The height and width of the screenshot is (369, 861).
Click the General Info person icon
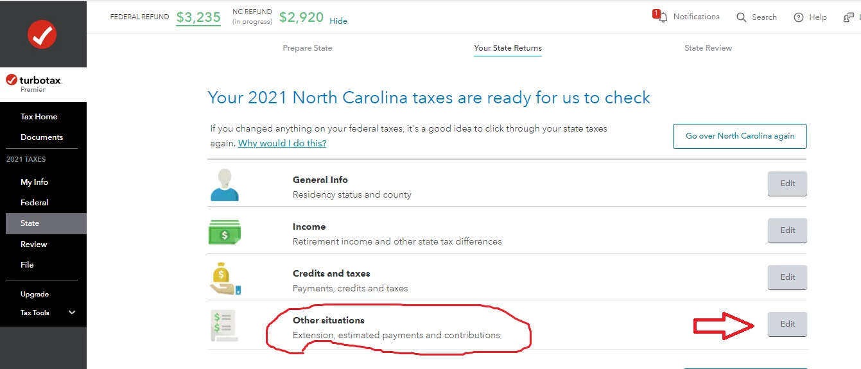pos(224,185)
